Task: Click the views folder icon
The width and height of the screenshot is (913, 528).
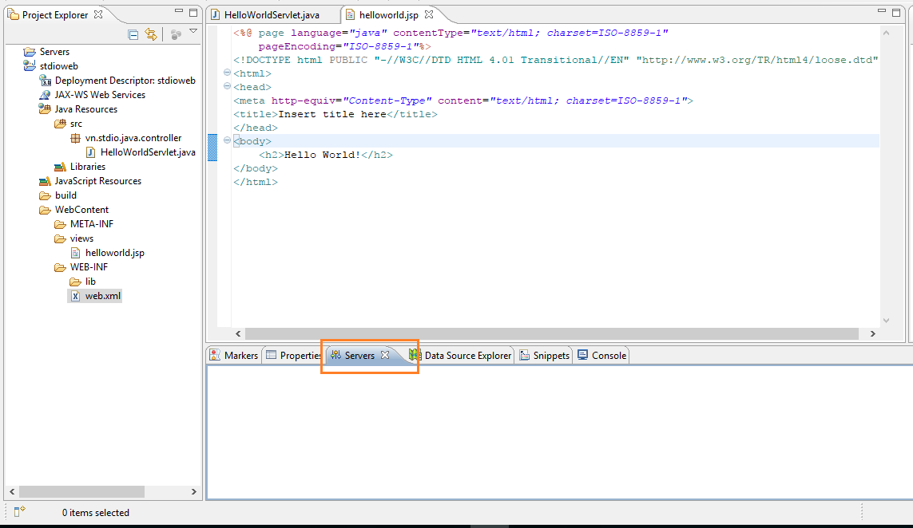Action: pyautogui.click(x=60, y=238)
